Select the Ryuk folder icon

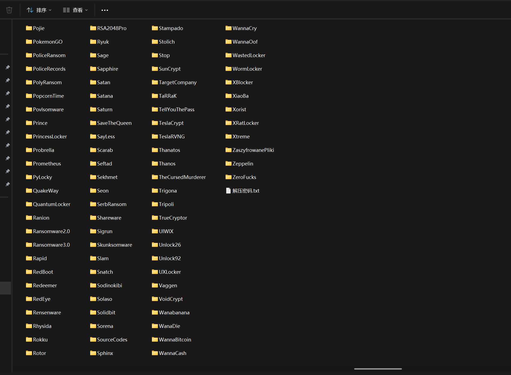[93, 41]
